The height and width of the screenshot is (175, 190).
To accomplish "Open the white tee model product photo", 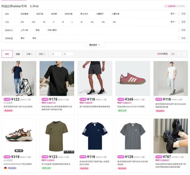I will (x=171, y=78).
